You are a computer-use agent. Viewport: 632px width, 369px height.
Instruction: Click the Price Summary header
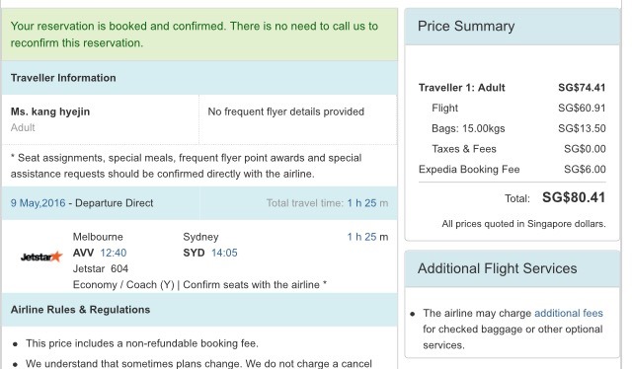(x=512, y=27)
